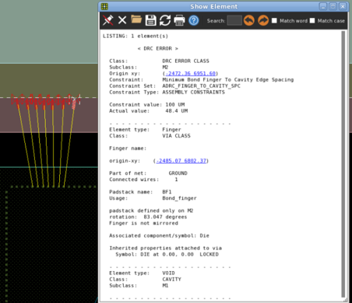Open file with the folder icon
This screenshot has height=303, width=352.
coord(136,19)
